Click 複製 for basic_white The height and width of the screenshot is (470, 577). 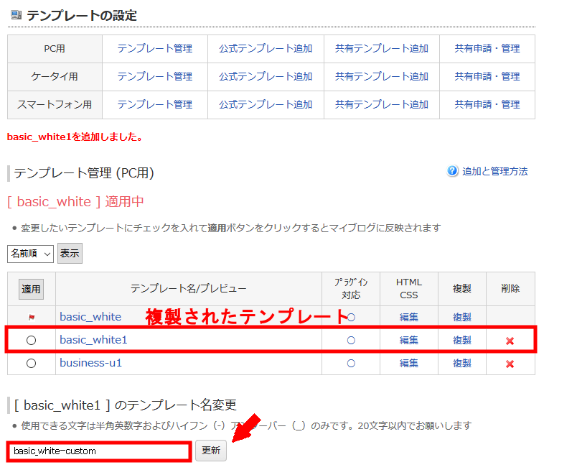click(x=462, y=318)
